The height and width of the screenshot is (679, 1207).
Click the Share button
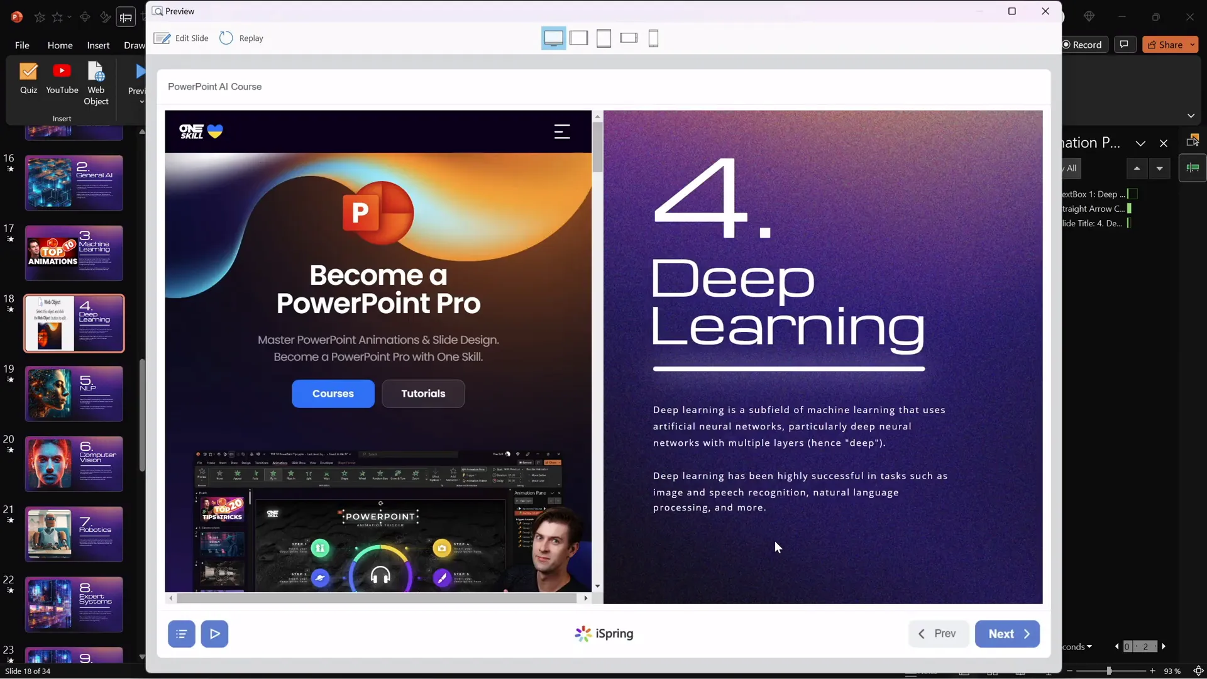(1166, 45)
